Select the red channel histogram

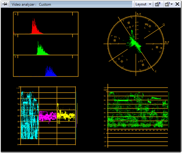coord(46,23)
